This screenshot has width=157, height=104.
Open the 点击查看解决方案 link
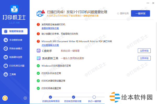50,45
